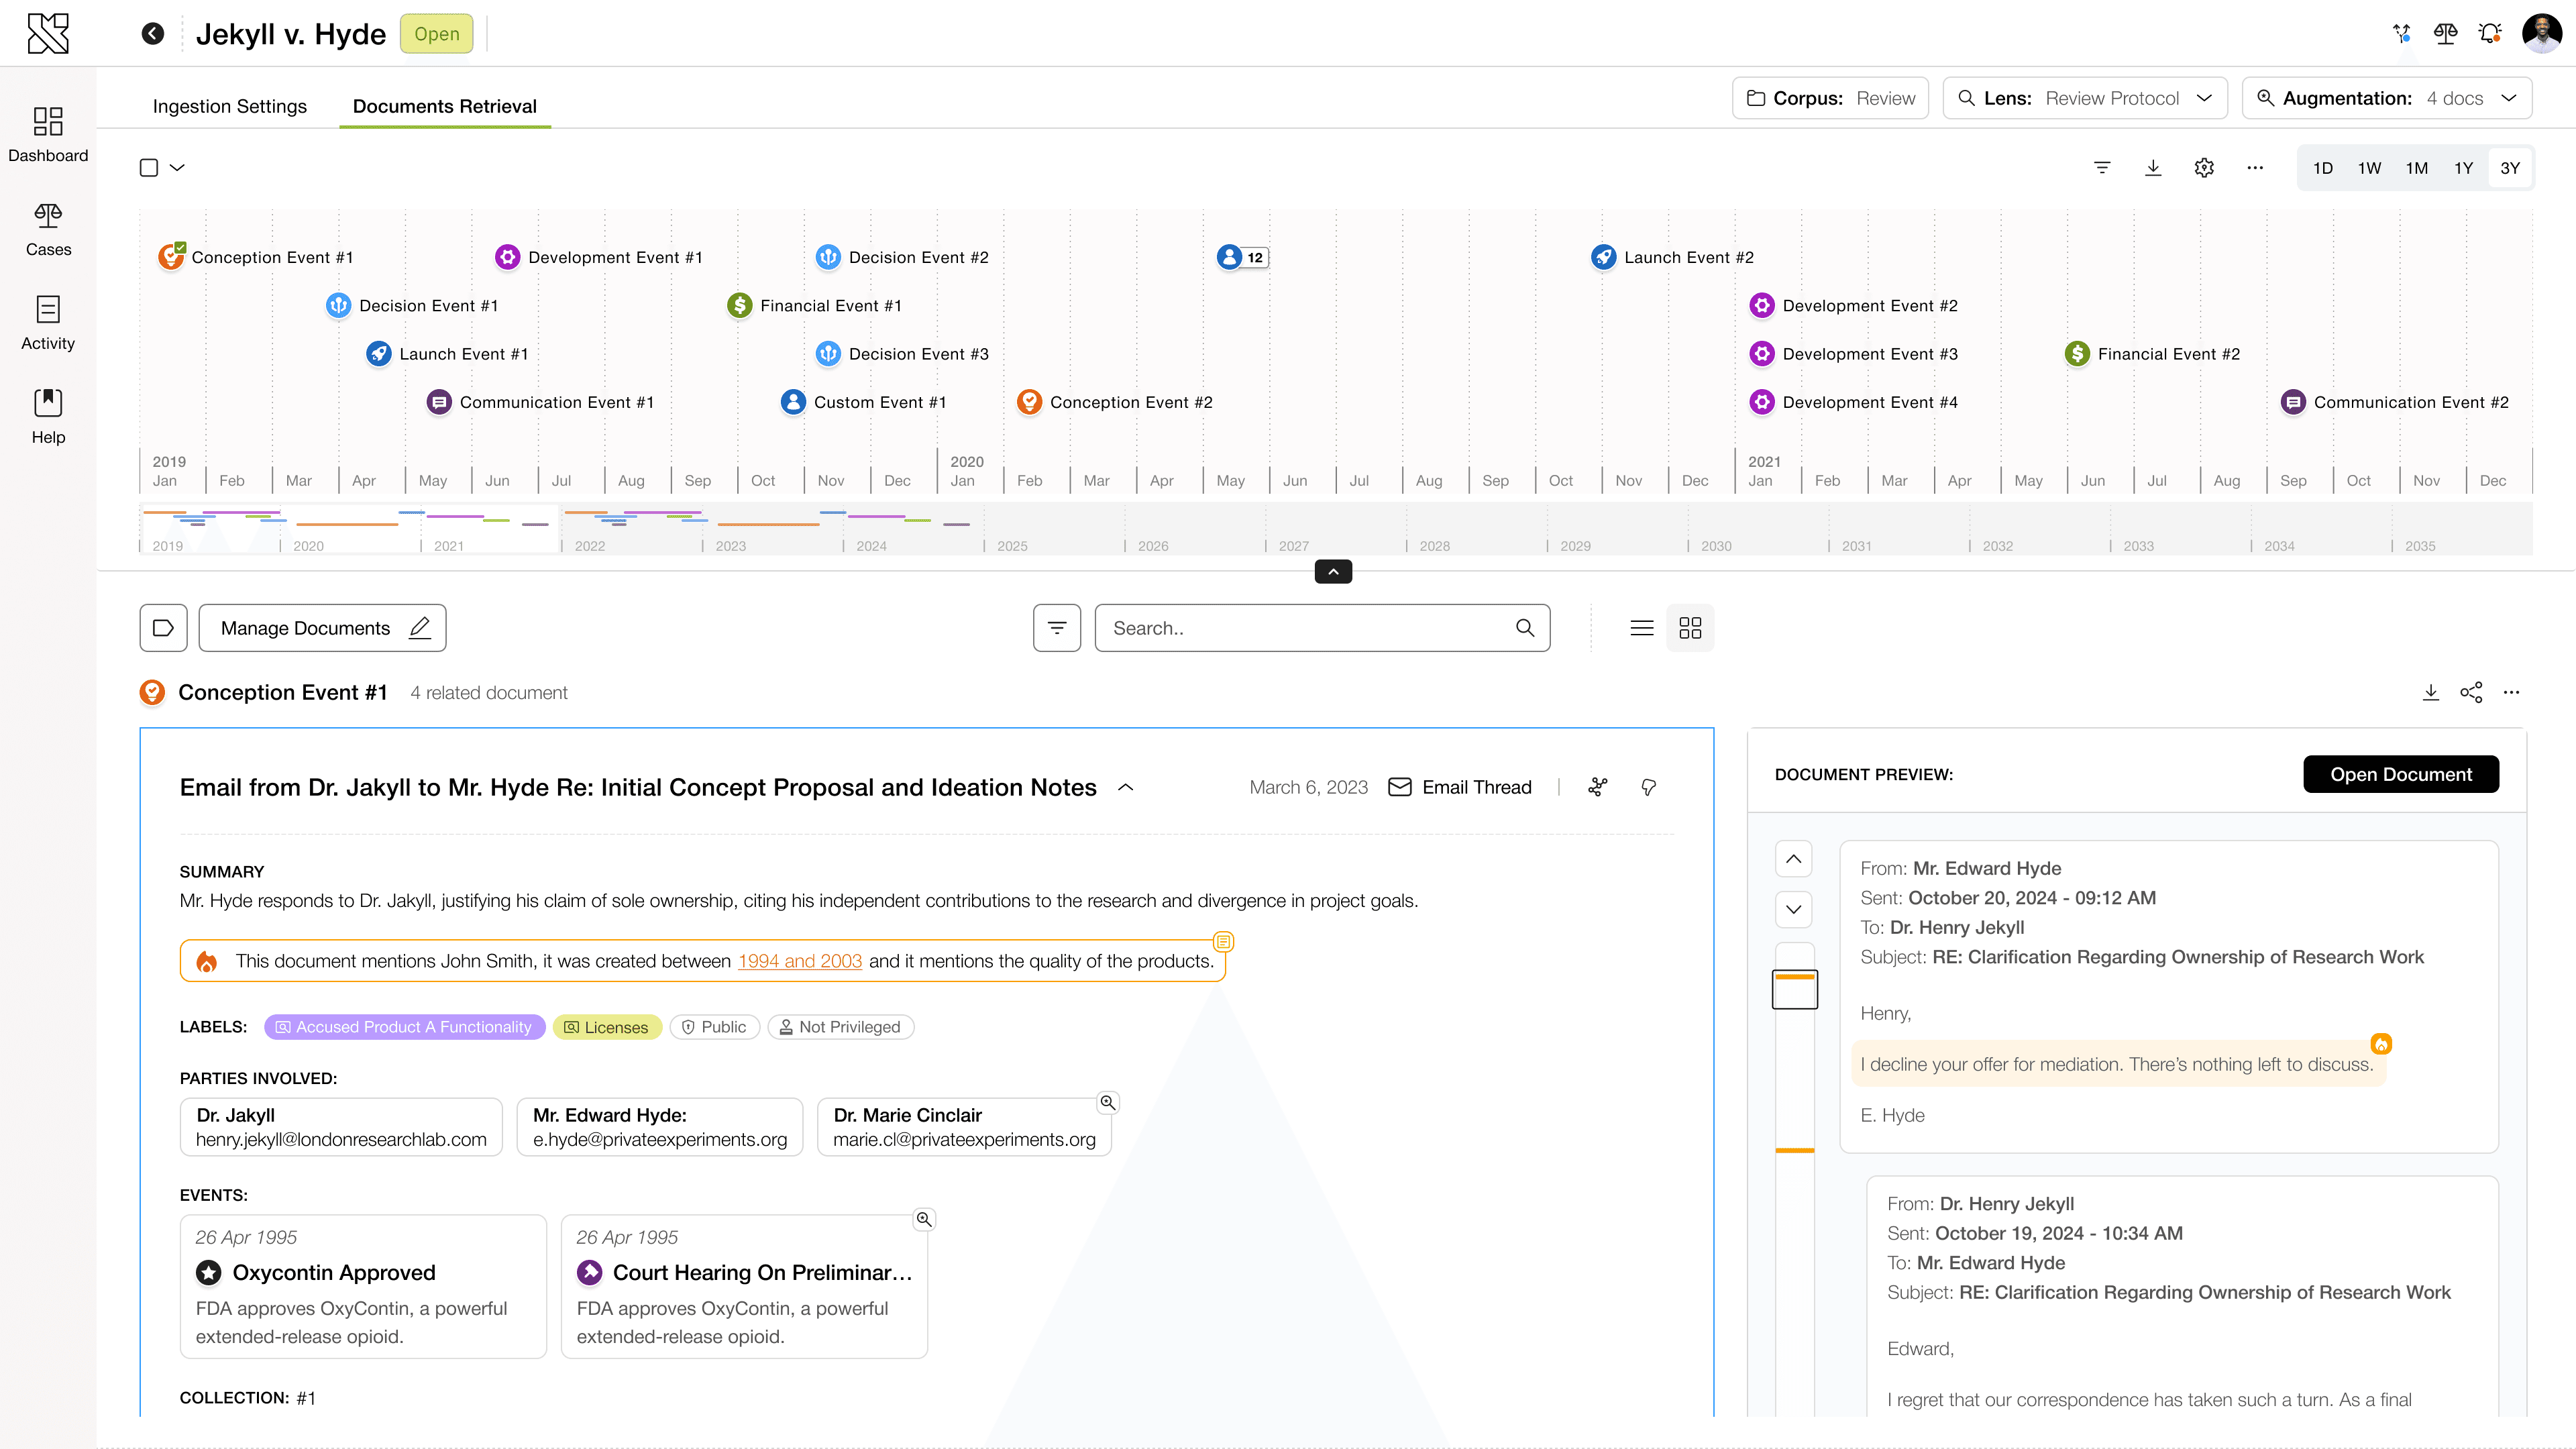Click Open Document button
Image resolution: width=2576 pixels, height=1449 pixels.
tap(2400, 774)
